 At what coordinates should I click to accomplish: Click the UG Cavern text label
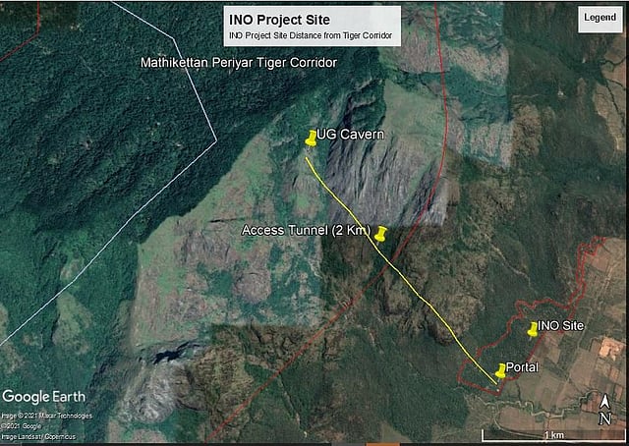[x=350, y=135]
